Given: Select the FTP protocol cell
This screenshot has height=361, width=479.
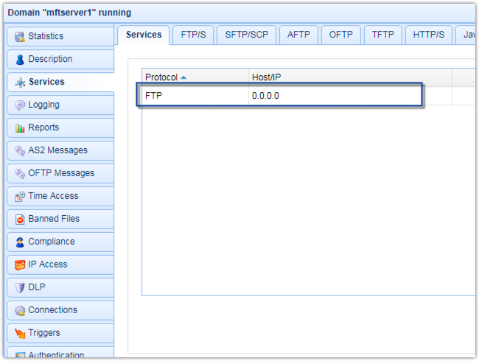Looking at the screenshot, I should (x=195, y=96).
